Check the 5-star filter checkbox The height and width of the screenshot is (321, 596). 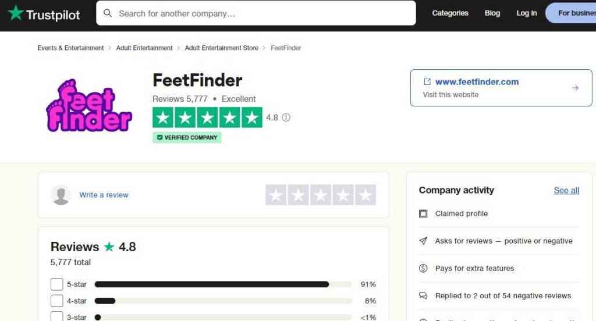click(56, 284)
